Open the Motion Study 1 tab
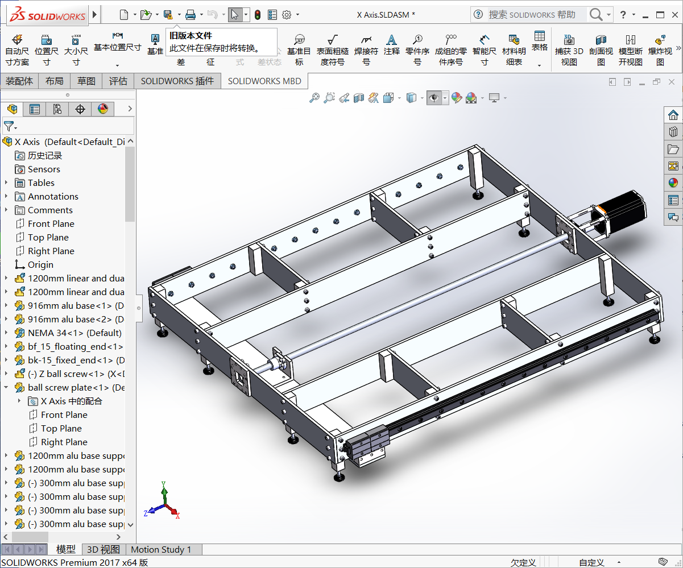 [x=162, y=549]
